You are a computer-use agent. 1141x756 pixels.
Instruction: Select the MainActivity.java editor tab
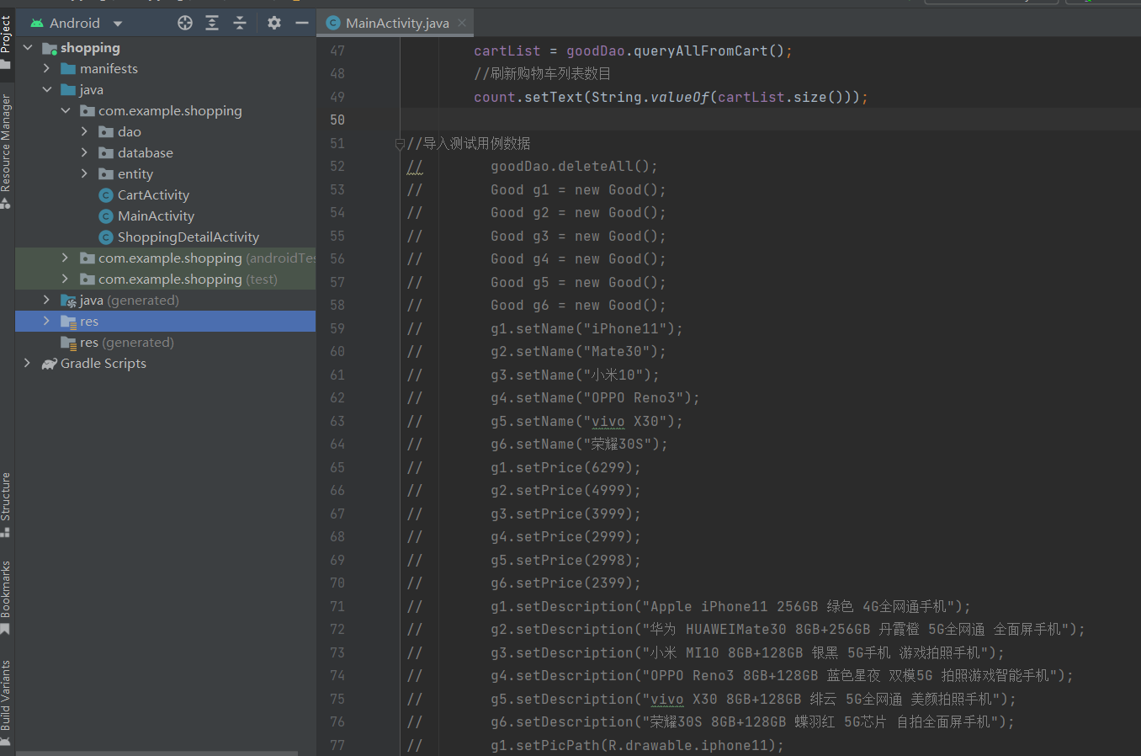pyautogui.click(x=396, y=23)
